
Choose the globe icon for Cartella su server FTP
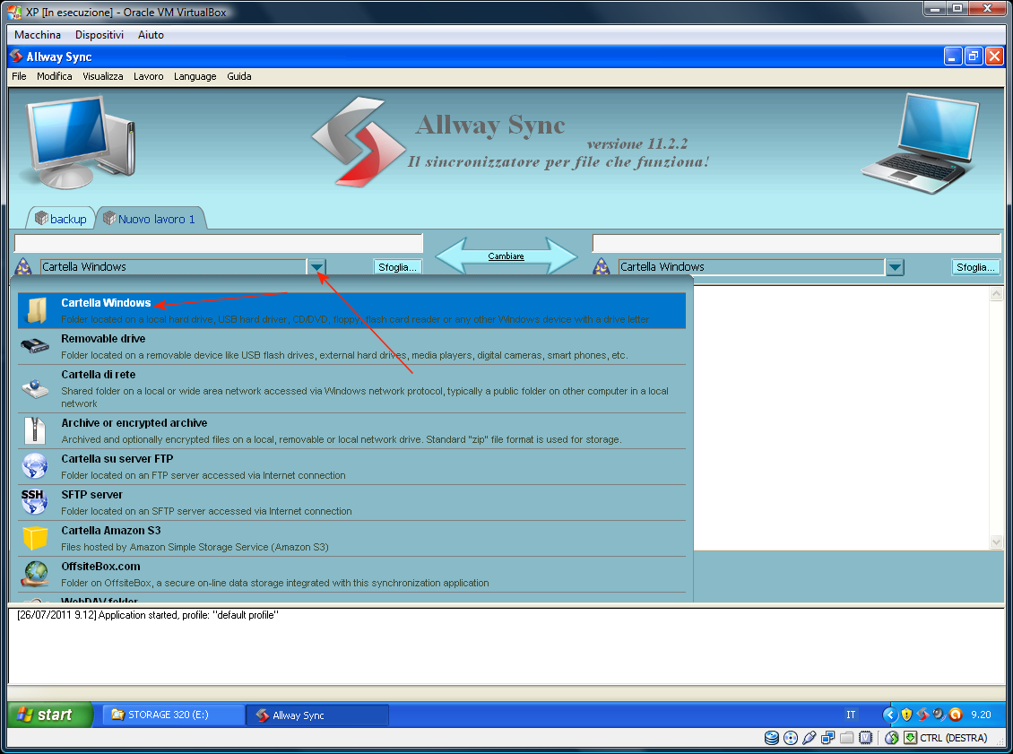coord(35,466)
